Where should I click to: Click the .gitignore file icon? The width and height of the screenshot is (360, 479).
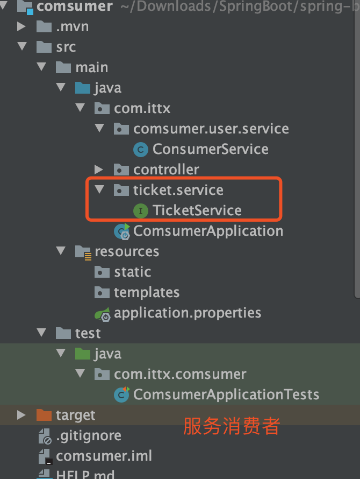click(45, 436)
